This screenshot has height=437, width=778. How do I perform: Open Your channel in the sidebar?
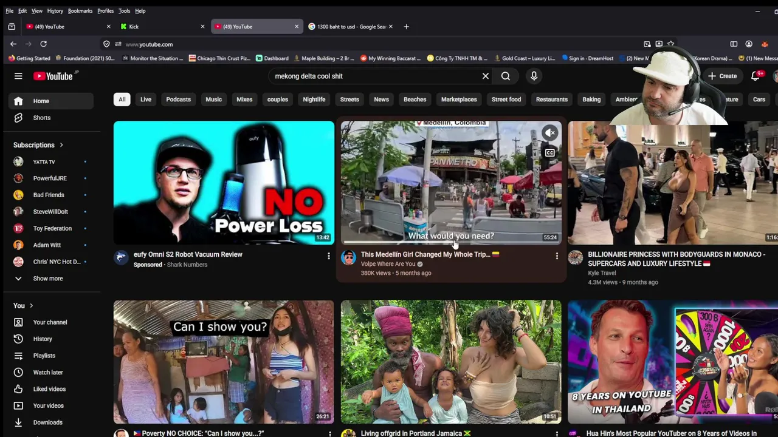(50, 322)
